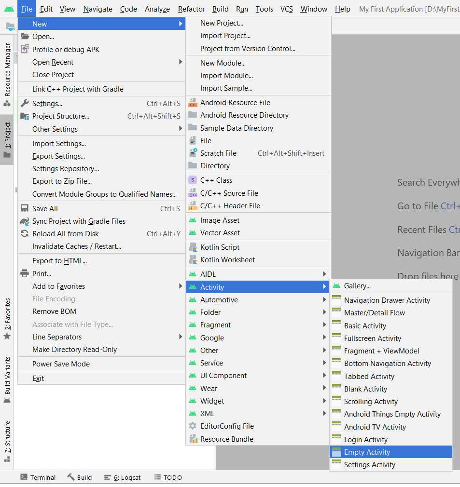Select Login Activity template
This screenshot has height=487, width=460.
click(x=391, y=439)
